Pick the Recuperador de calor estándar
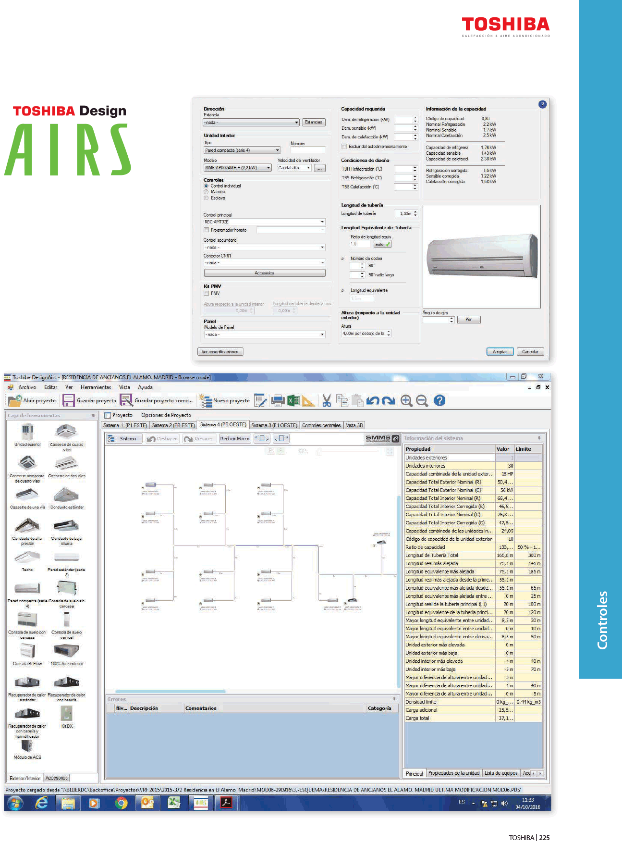The width and height of the screenshot is (622, 843). 27,682
